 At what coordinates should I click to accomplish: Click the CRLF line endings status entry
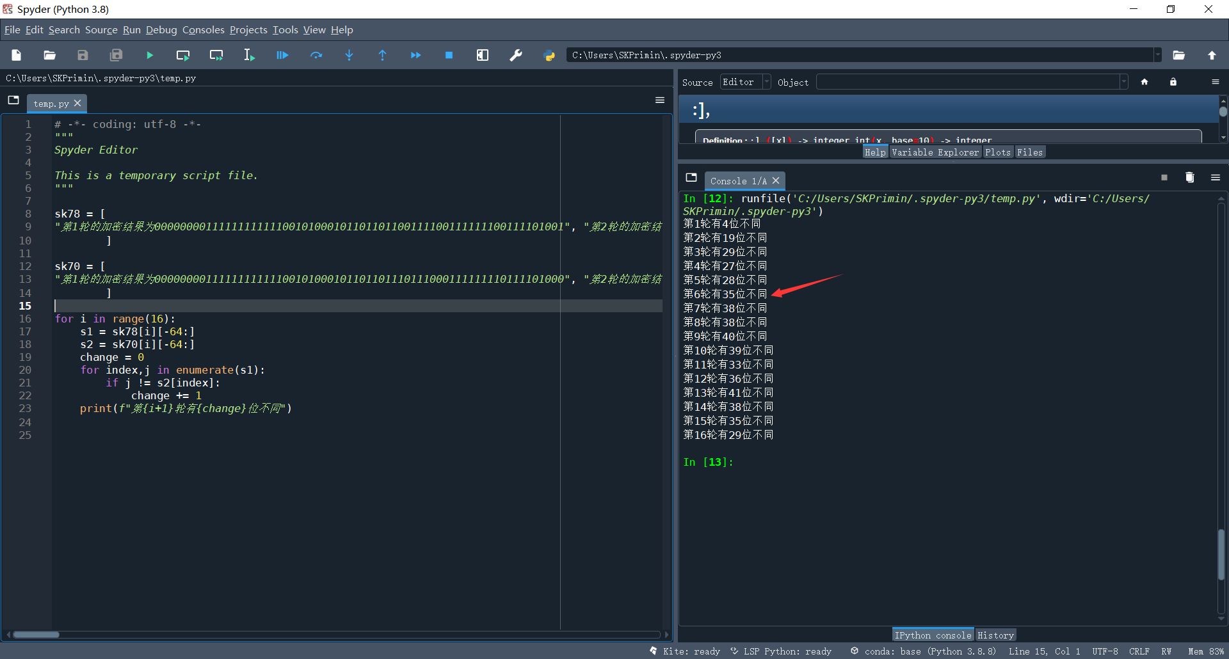click(1139, 651)
